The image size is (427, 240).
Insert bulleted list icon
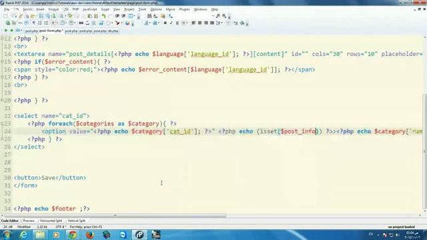click(40, 23)
